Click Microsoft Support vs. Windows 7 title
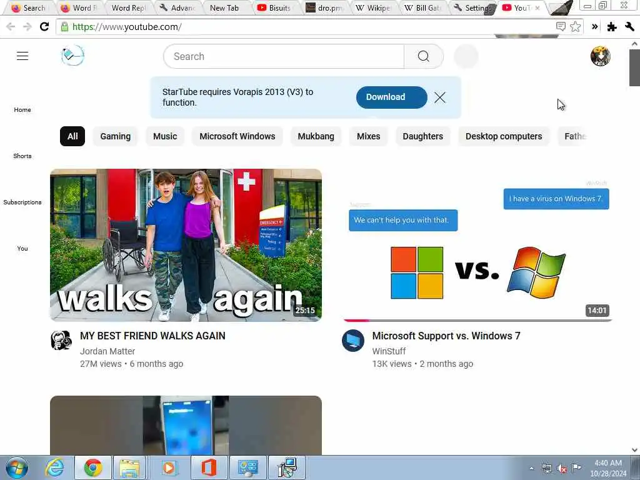This screenshot has height=480, width=640. tap(446, 336)
